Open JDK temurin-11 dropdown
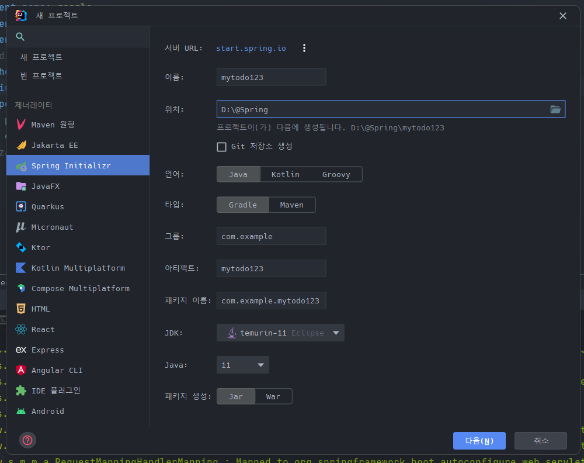 point(280,333)
